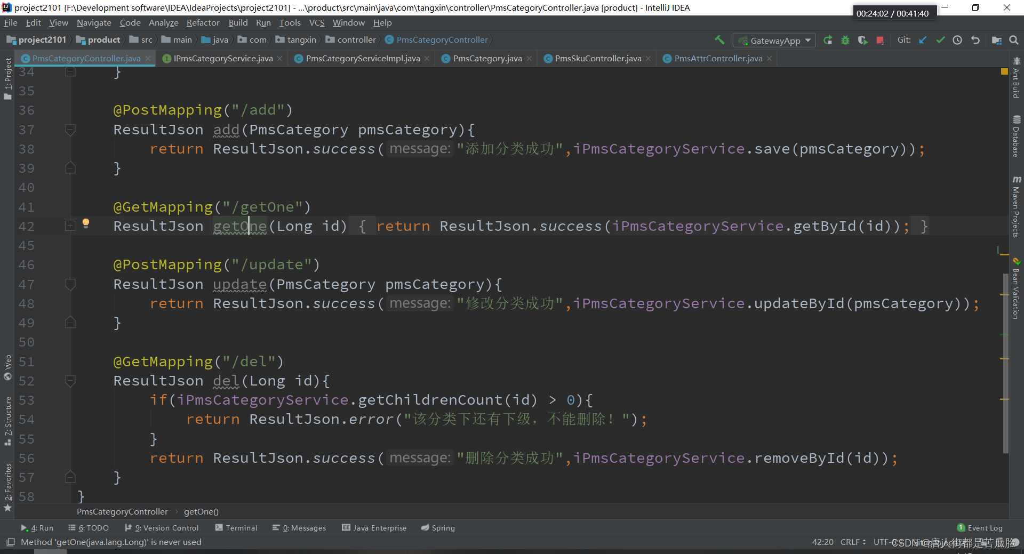Close the PmsAttrController.java tab
The width and height of the screenshot is (1024, 554).
pyautogui.click(x=769, y=59)
